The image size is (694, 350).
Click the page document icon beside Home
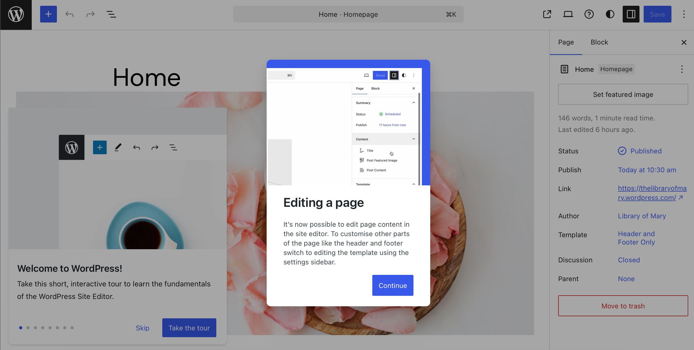[564, 69]
